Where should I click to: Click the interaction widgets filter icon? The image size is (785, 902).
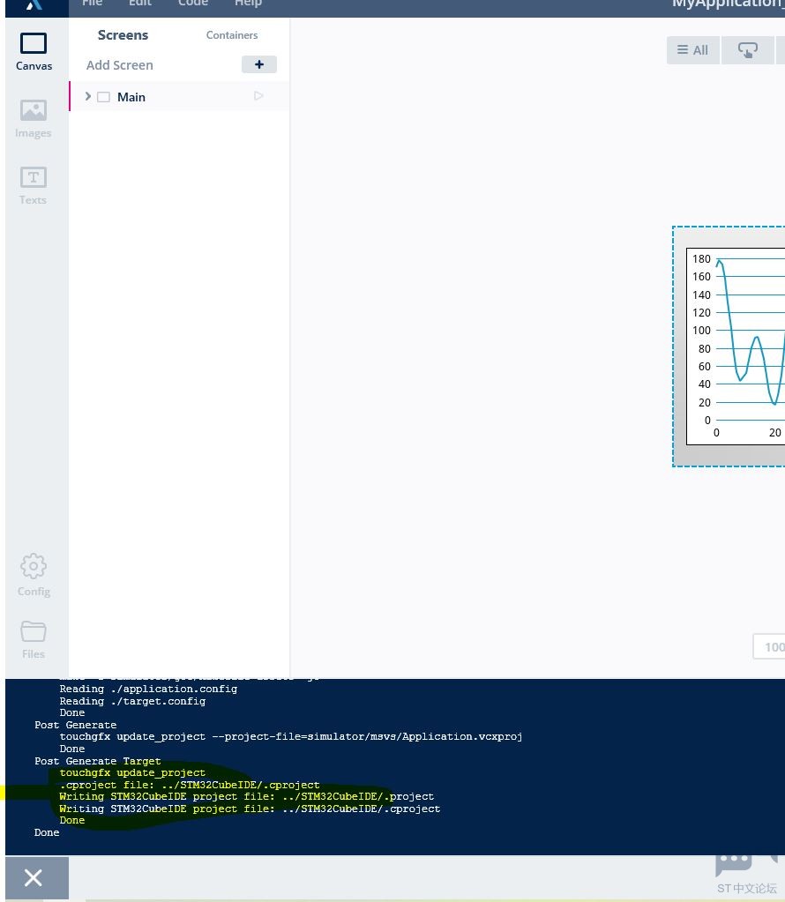[747, 50]
